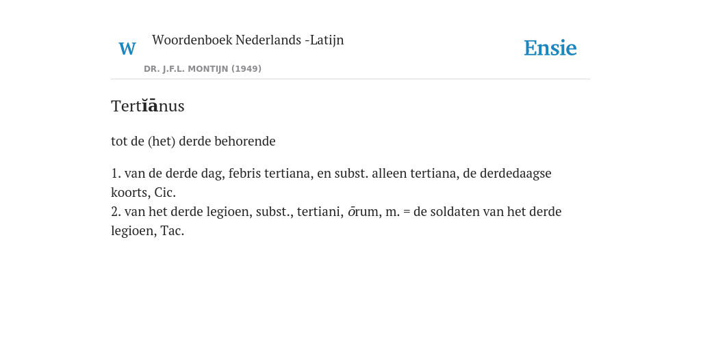Click author label DR. J.F.L. MONTIJN (1949)
The width and height of the screenshot is (701, 350).
(203, 69)
